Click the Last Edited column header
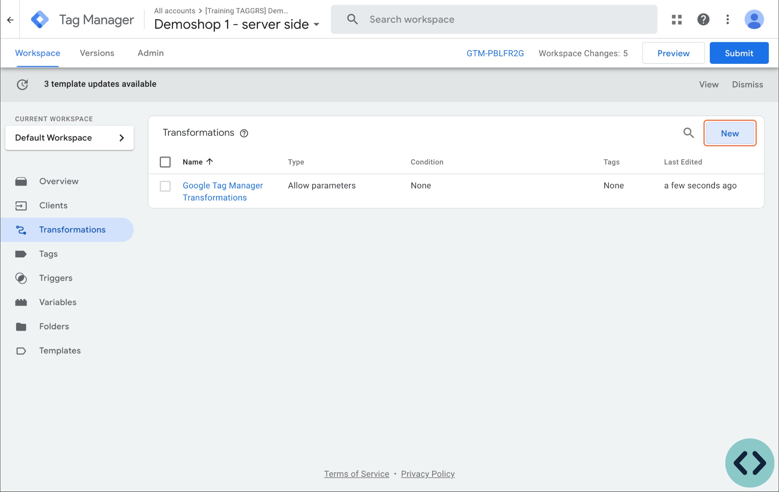The width and height of the screenshot is (779, 492). (683, 162)
